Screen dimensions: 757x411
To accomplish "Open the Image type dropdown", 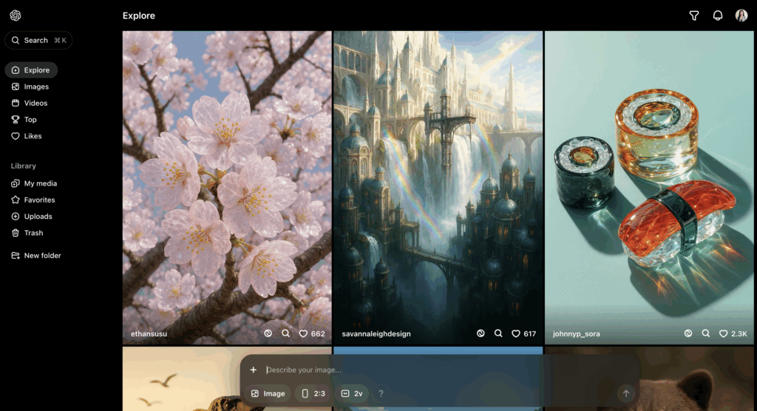I will pos(268,393).
